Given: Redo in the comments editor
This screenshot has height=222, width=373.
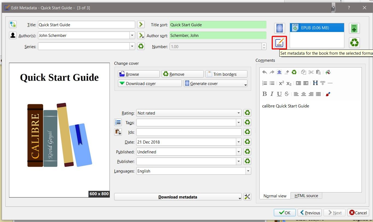Looking at the screenshot, I should (272, 72).
